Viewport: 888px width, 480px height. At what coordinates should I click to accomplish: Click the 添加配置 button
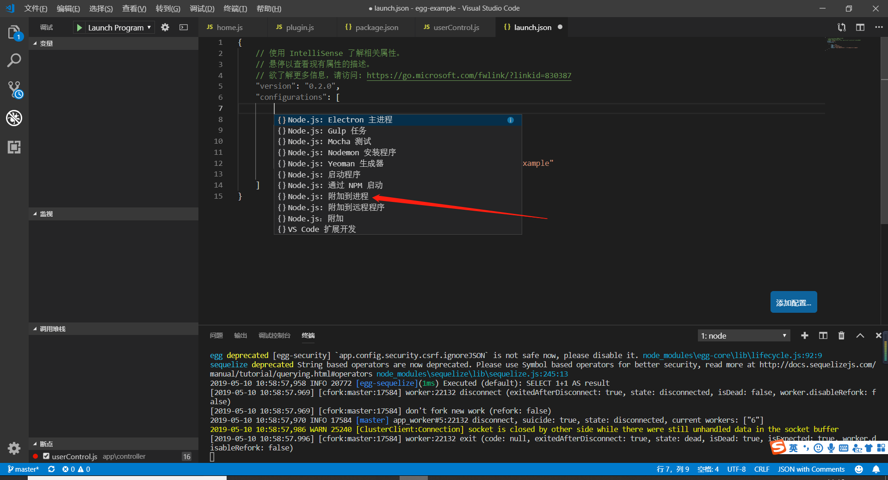coord(793,302)
